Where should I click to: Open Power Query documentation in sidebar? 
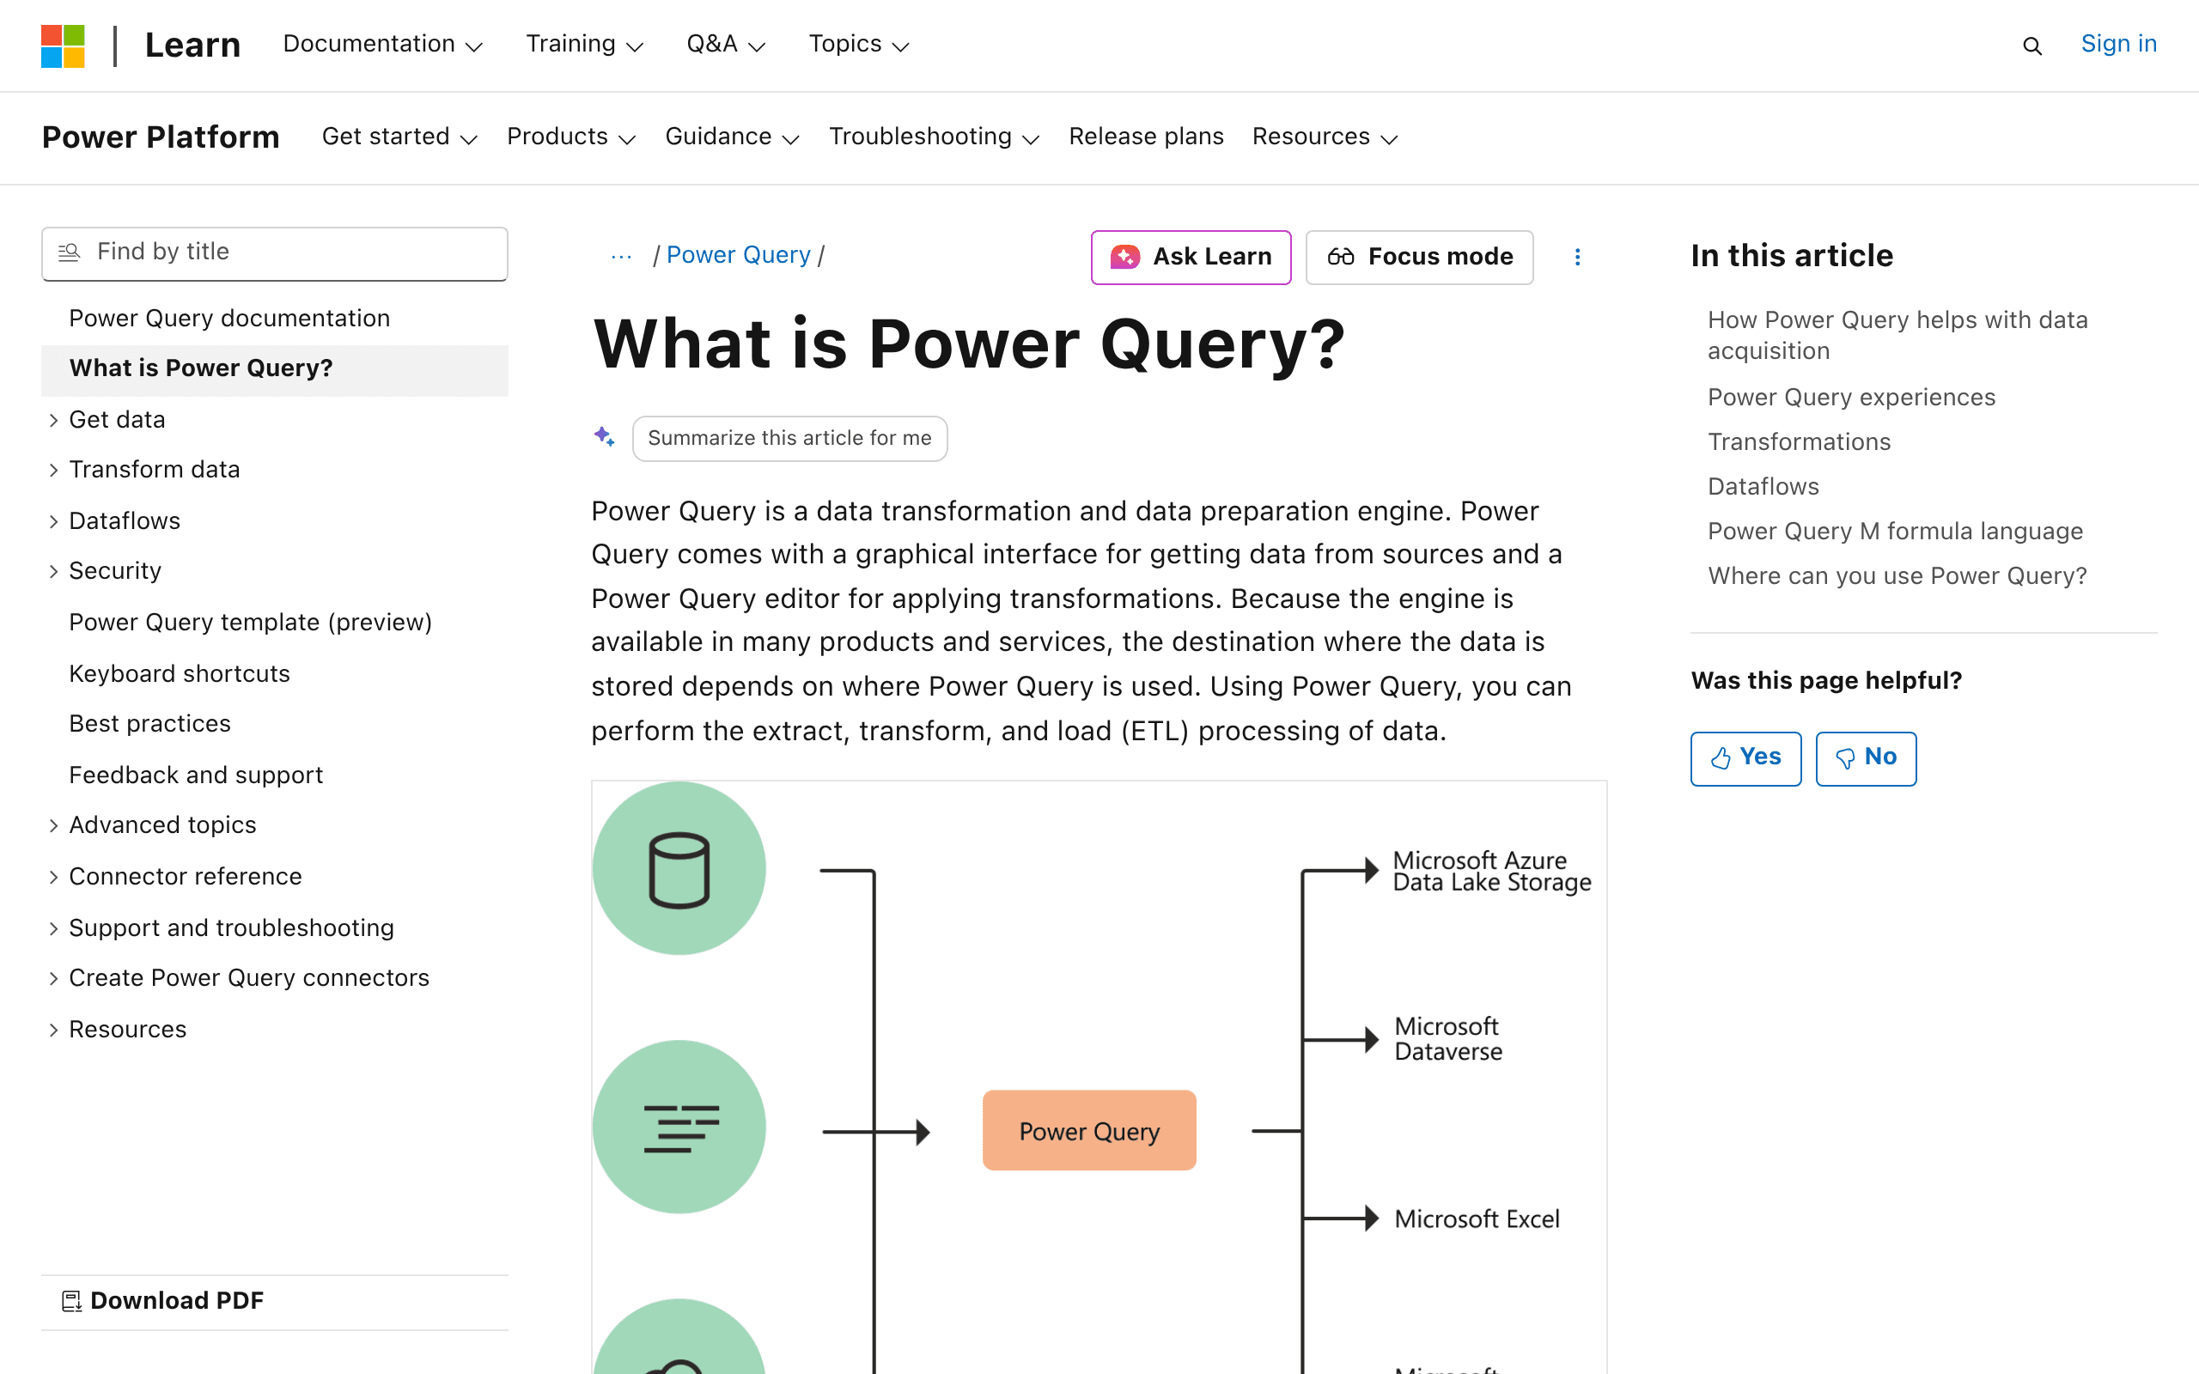(x=229, y=319)
